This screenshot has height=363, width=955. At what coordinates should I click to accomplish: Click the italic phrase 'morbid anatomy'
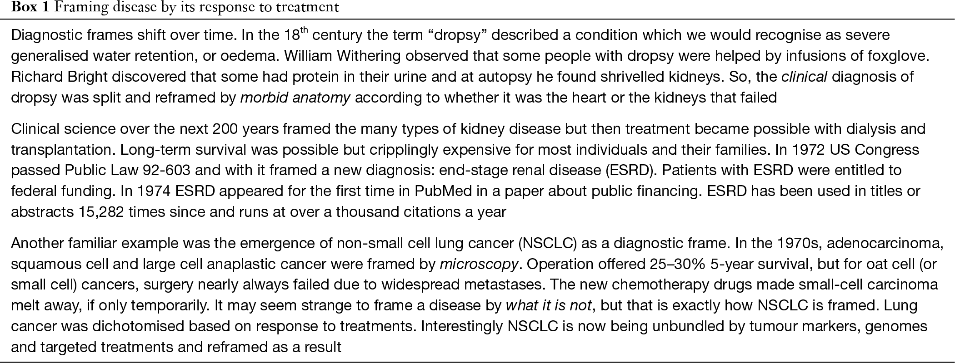[x=295, y=97]
